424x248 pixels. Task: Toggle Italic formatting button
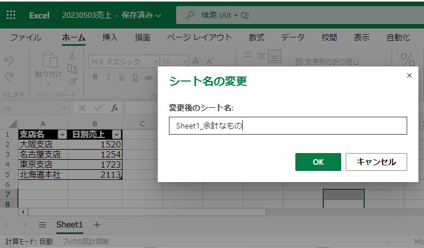[108, 77]
